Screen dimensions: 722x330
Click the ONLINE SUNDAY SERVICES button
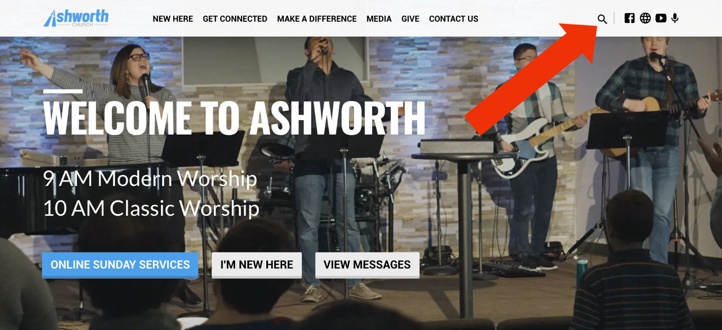point(120,265)
